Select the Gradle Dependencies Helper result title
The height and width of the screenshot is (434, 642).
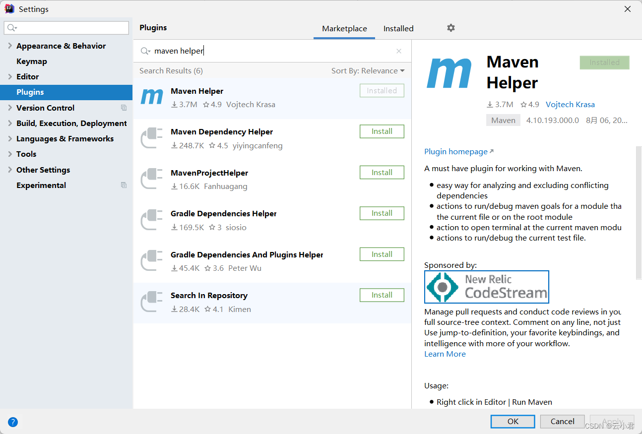point(224,214)
